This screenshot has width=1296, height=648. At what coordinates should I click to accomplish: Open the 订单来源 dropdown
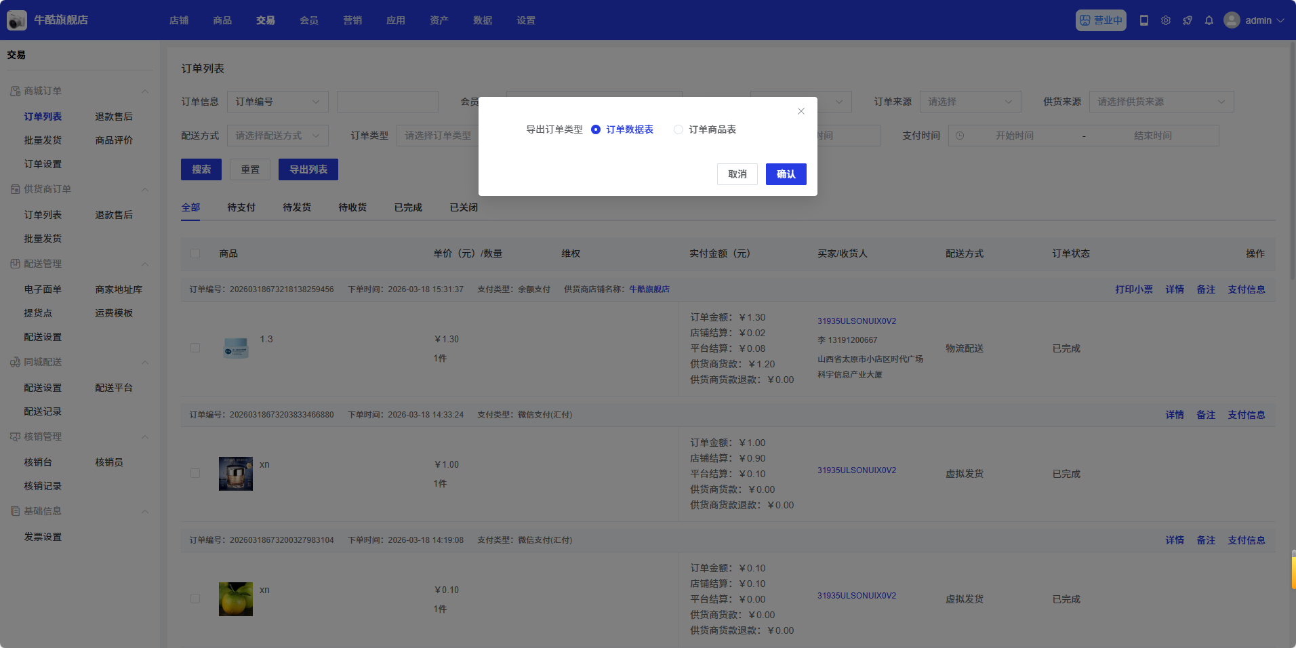970,102
